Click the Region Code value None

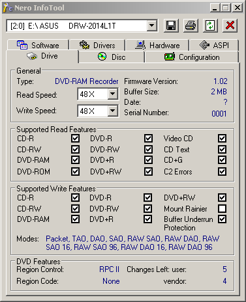point(111,281)
